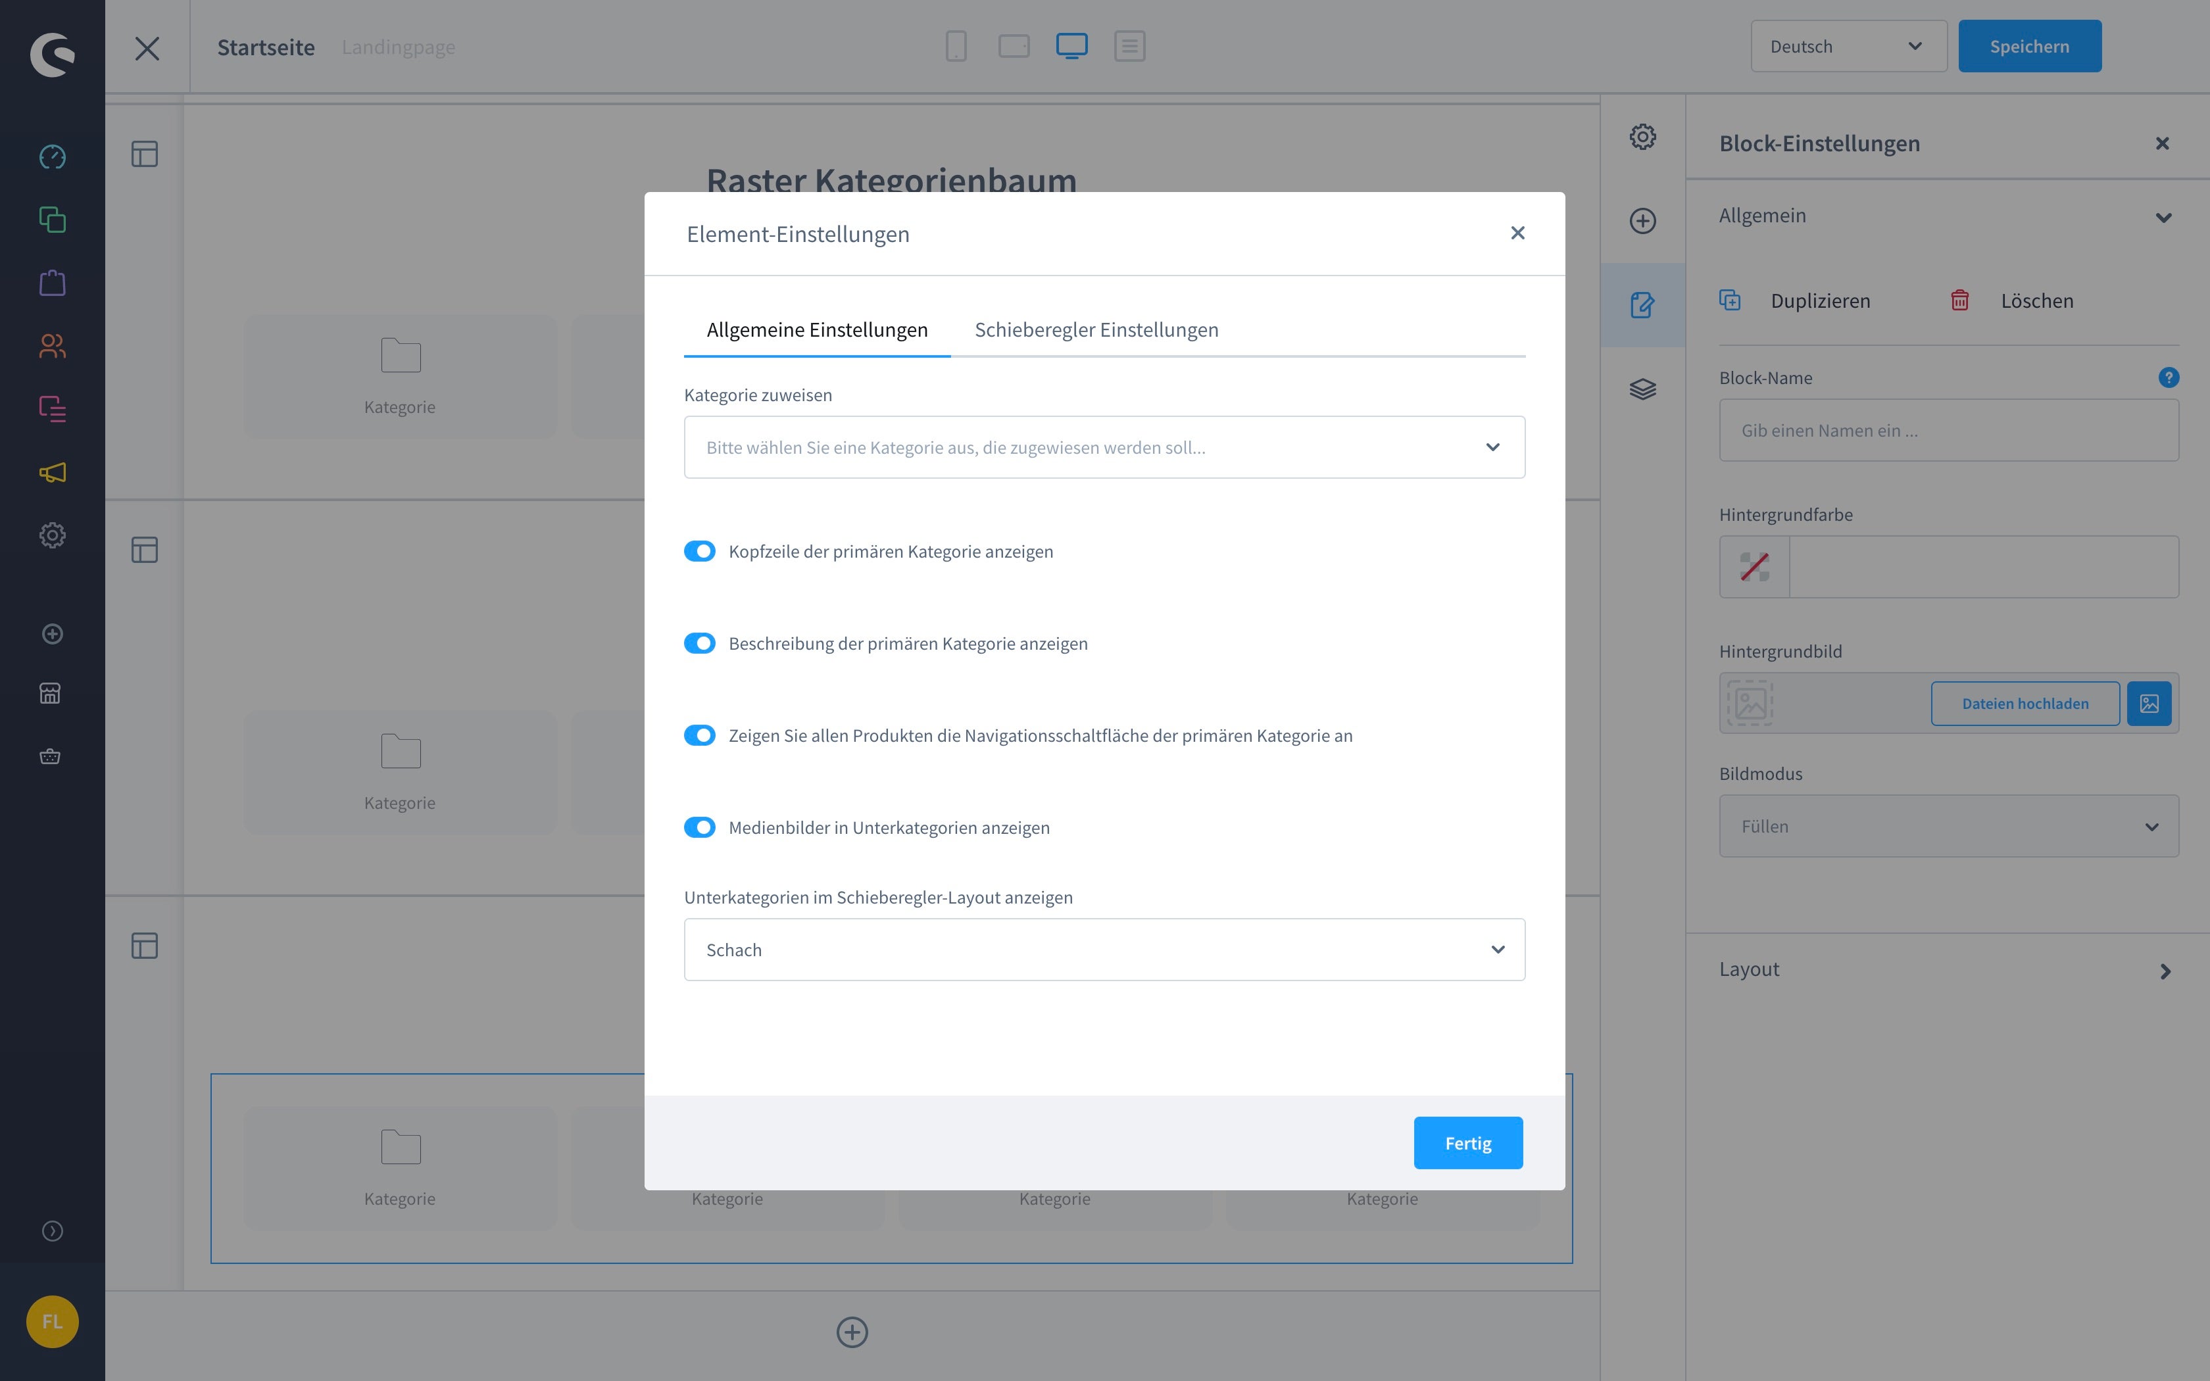
Task: Expand the sidebar with the arrow circle
Action: (52, 1231)
